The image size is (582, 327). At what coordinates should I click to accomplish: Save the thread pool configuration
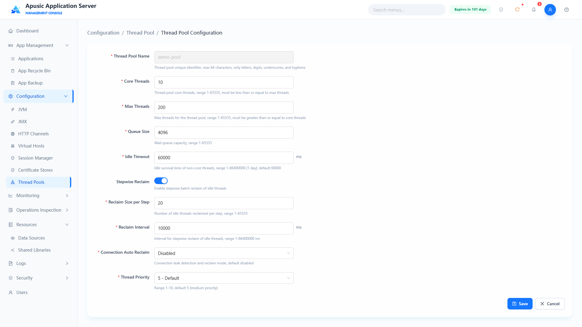[x=520, y=304]
